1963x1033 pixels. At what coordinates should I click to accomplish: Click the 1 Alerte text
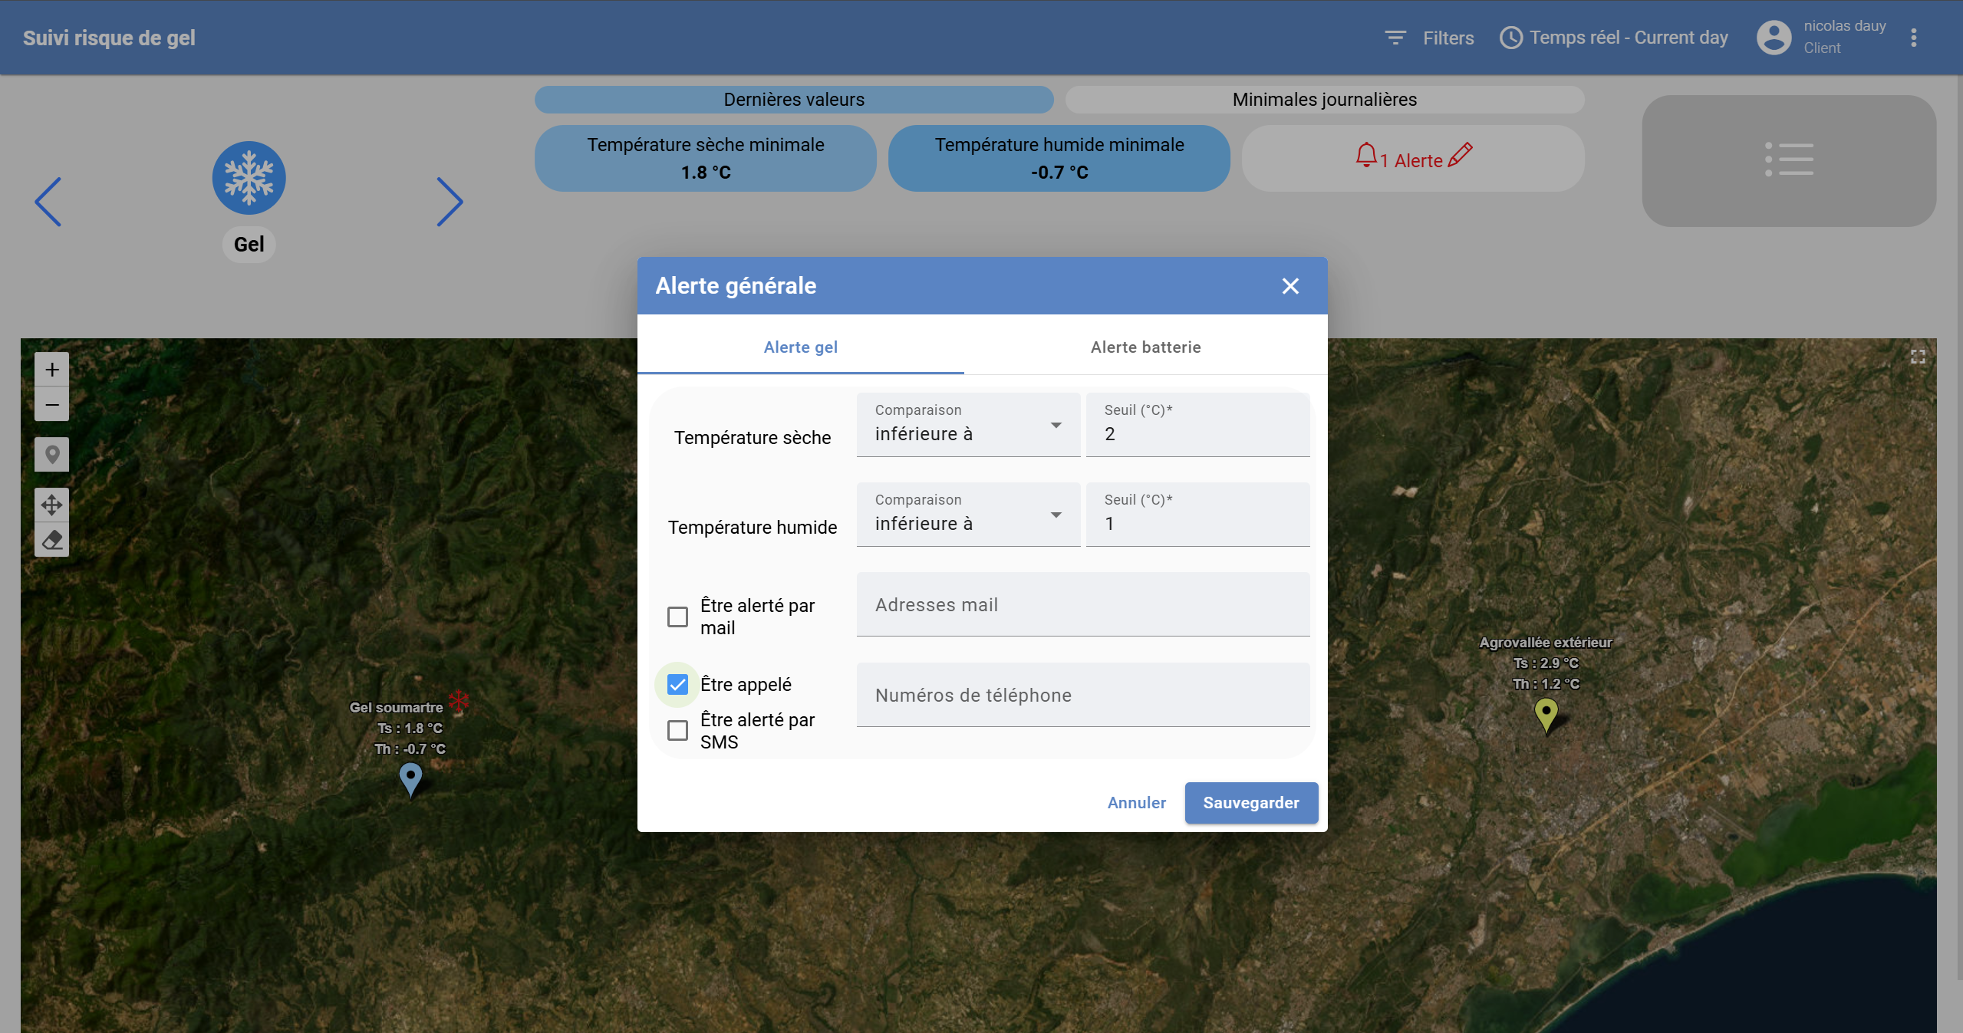tap(1411, 160)
